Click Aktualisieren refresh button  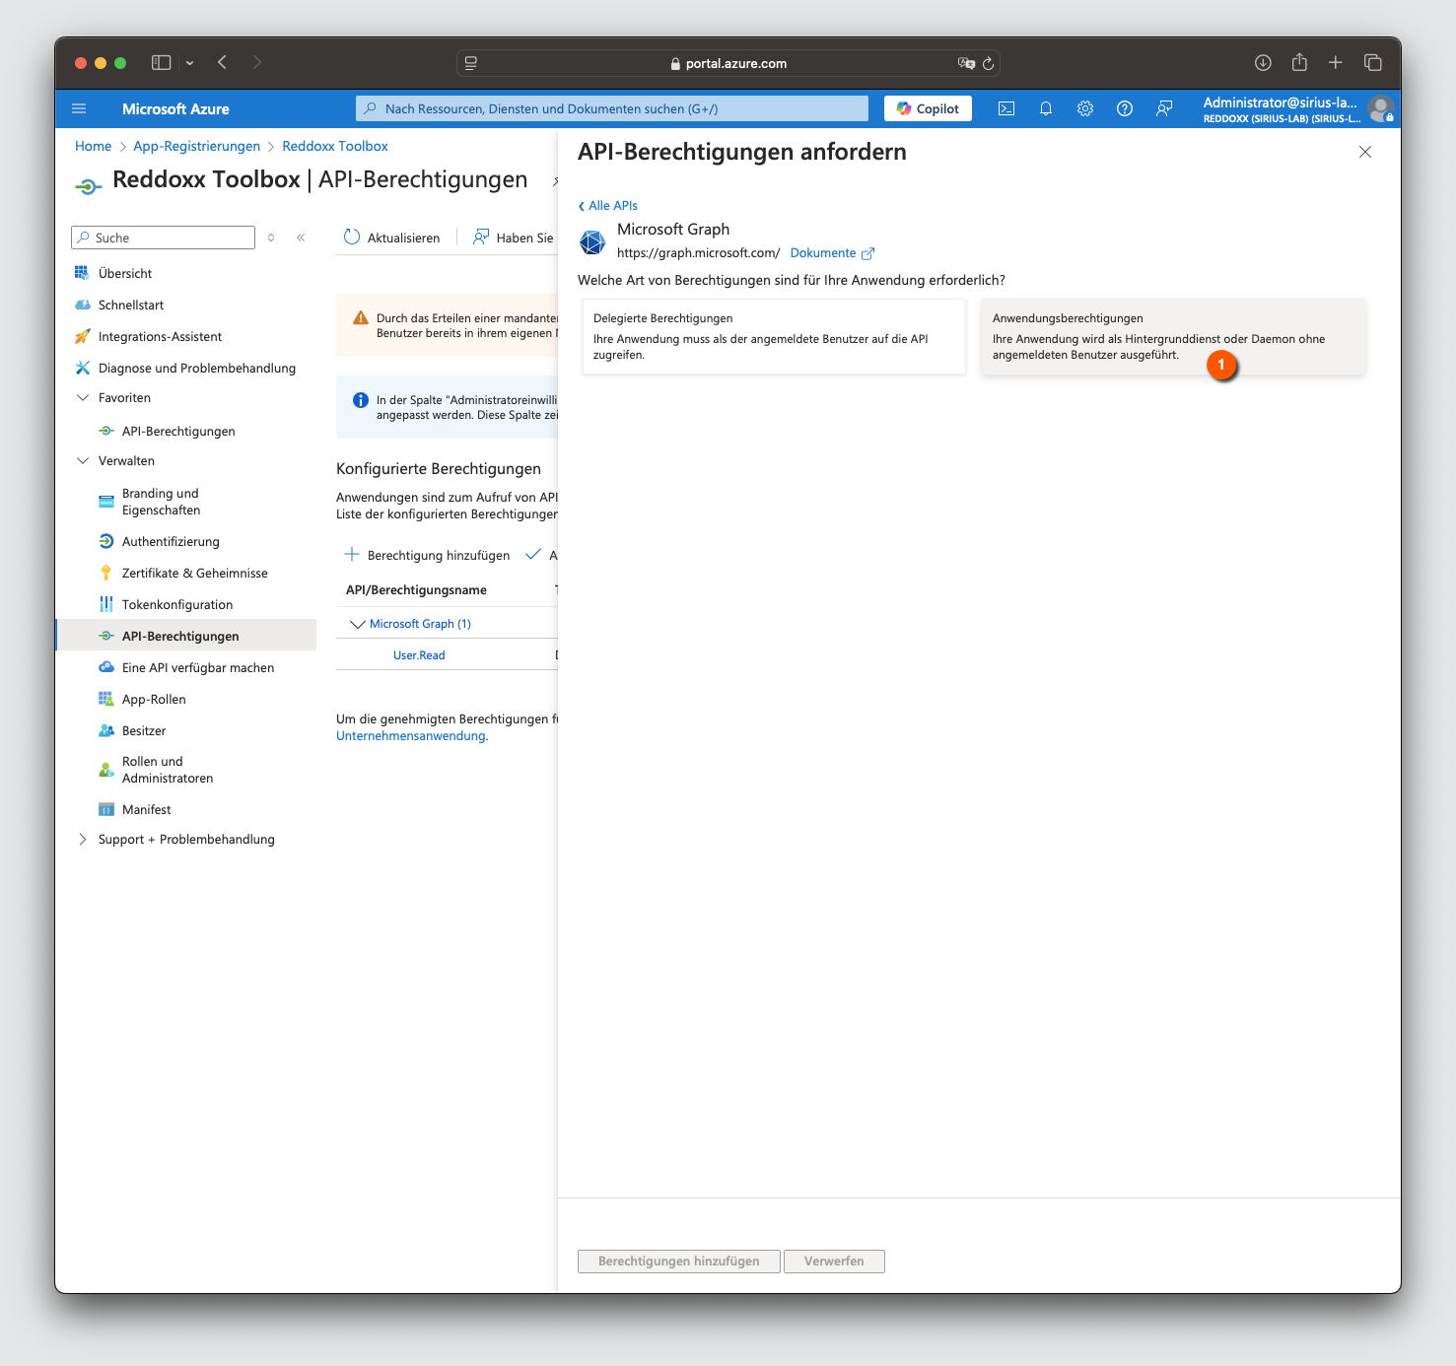392,238
